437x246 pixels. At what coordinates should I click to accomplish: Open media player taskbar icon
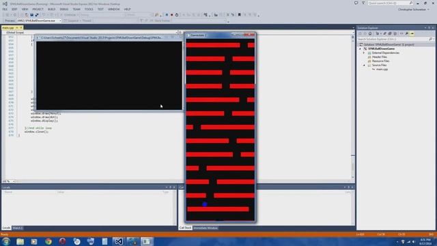point(34,241)
